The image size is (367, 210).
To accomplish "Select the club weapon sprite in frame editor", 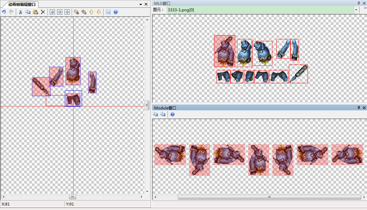I will point(41,87).
